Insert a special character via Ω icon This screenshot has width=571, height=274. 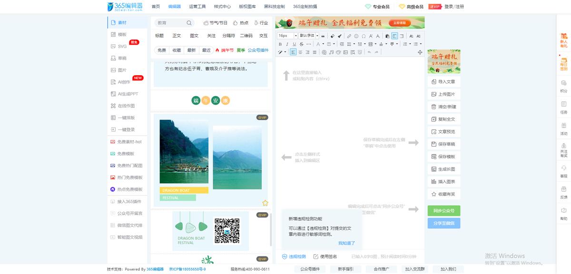pyautogui.click(x=363, y=35)
